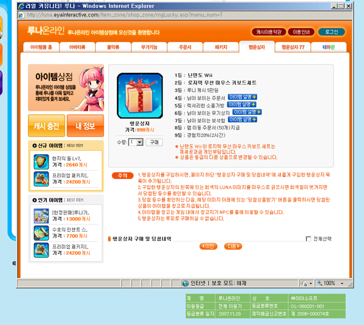Click the 8등 맵 이동 주문서 text

[x=207, y=128]
